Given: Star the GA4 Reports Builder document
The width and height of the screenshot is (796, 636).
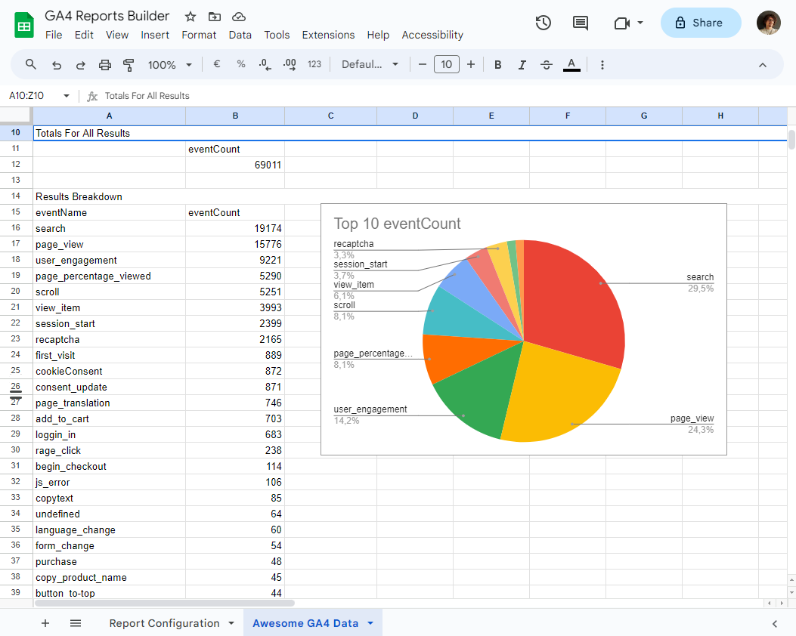Looking at the screenshot, I should [190, 17].
